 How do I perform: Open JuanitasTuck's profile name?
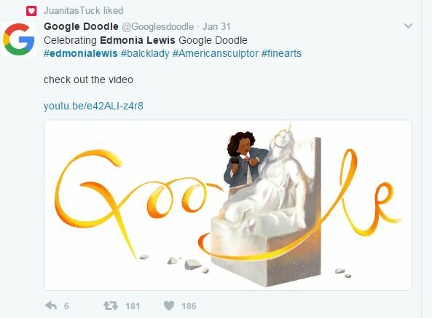[x=72, y=11]
